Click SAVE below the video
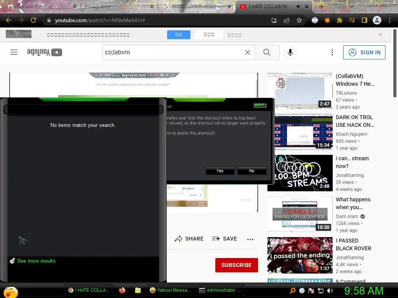The width and height of the screenshot is (398, 298). click(224, 239)
